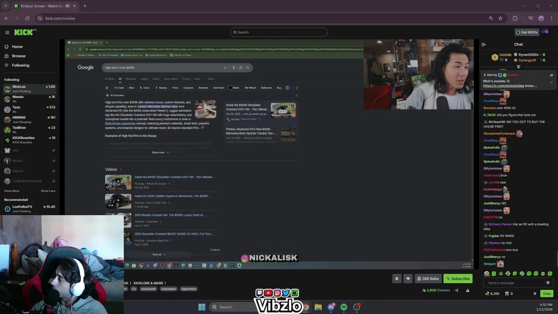
Task: Expand following list with Show More
Action: click(12, 191)
